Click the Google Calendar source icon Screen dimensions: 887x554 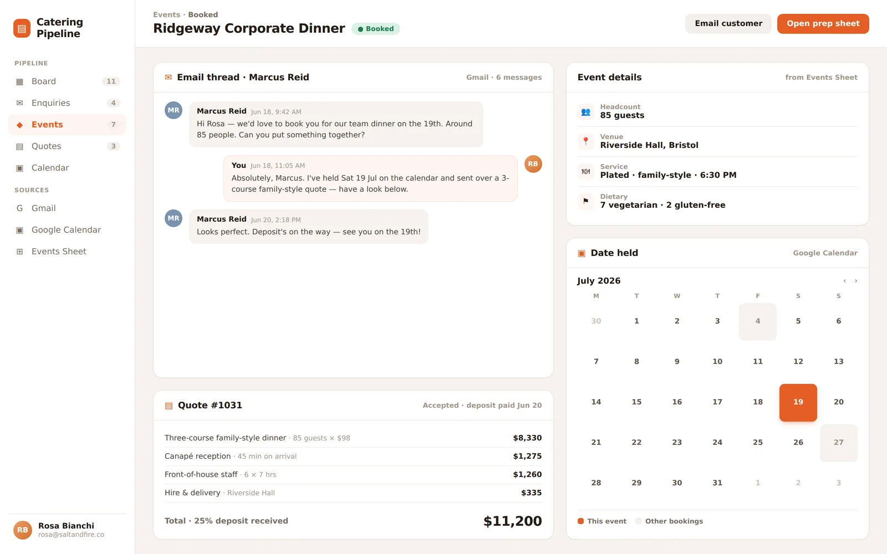click(20, 230)
